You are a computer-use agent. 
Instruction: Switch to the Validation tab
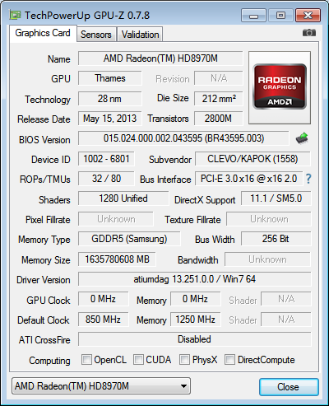pyautogui.click(x=140, y=35)
